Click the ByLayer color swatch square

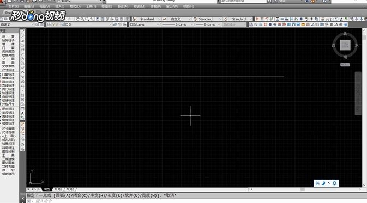pos(131,24)
